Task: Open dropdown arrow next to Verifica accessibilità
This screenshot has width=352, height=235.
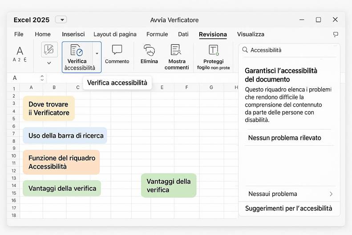Action: coord(97,53)
